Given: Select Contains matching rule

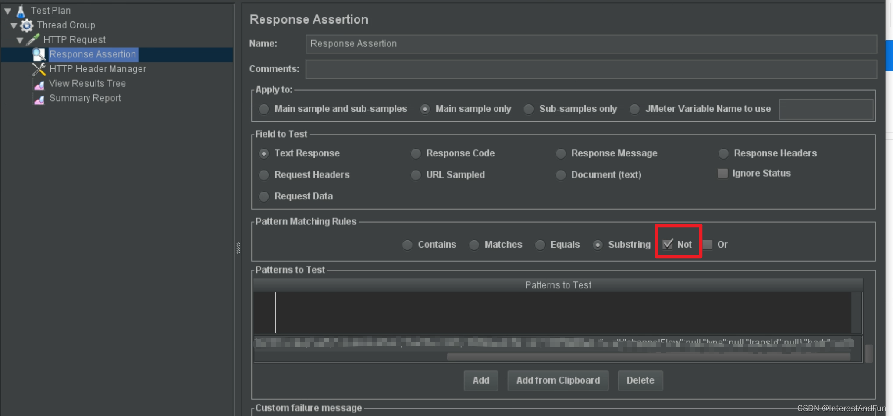Looking at the screenshot, I should pyautogui.click(x=407, y=245).
